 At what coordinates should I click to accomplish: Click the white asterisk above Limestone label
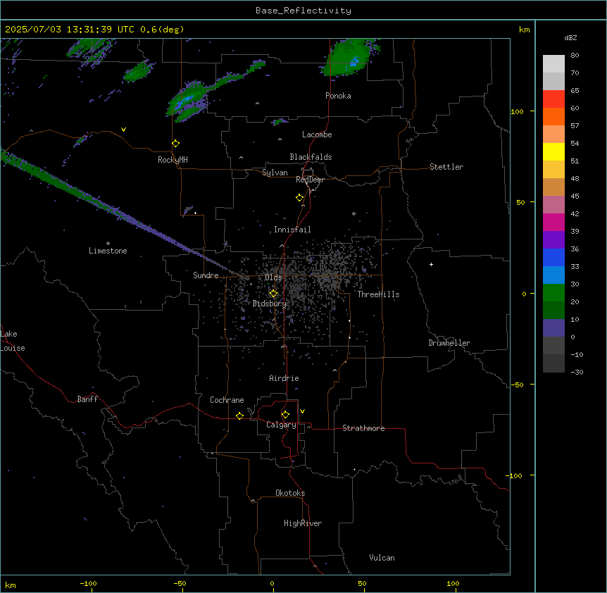point(108,244)
